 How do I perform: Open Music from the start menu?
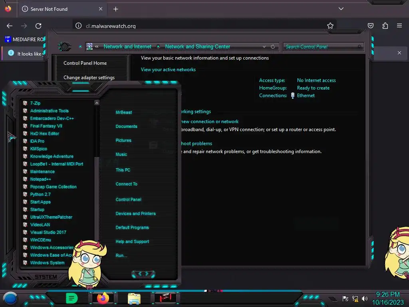pyautogui.click(x=121, y=154)
